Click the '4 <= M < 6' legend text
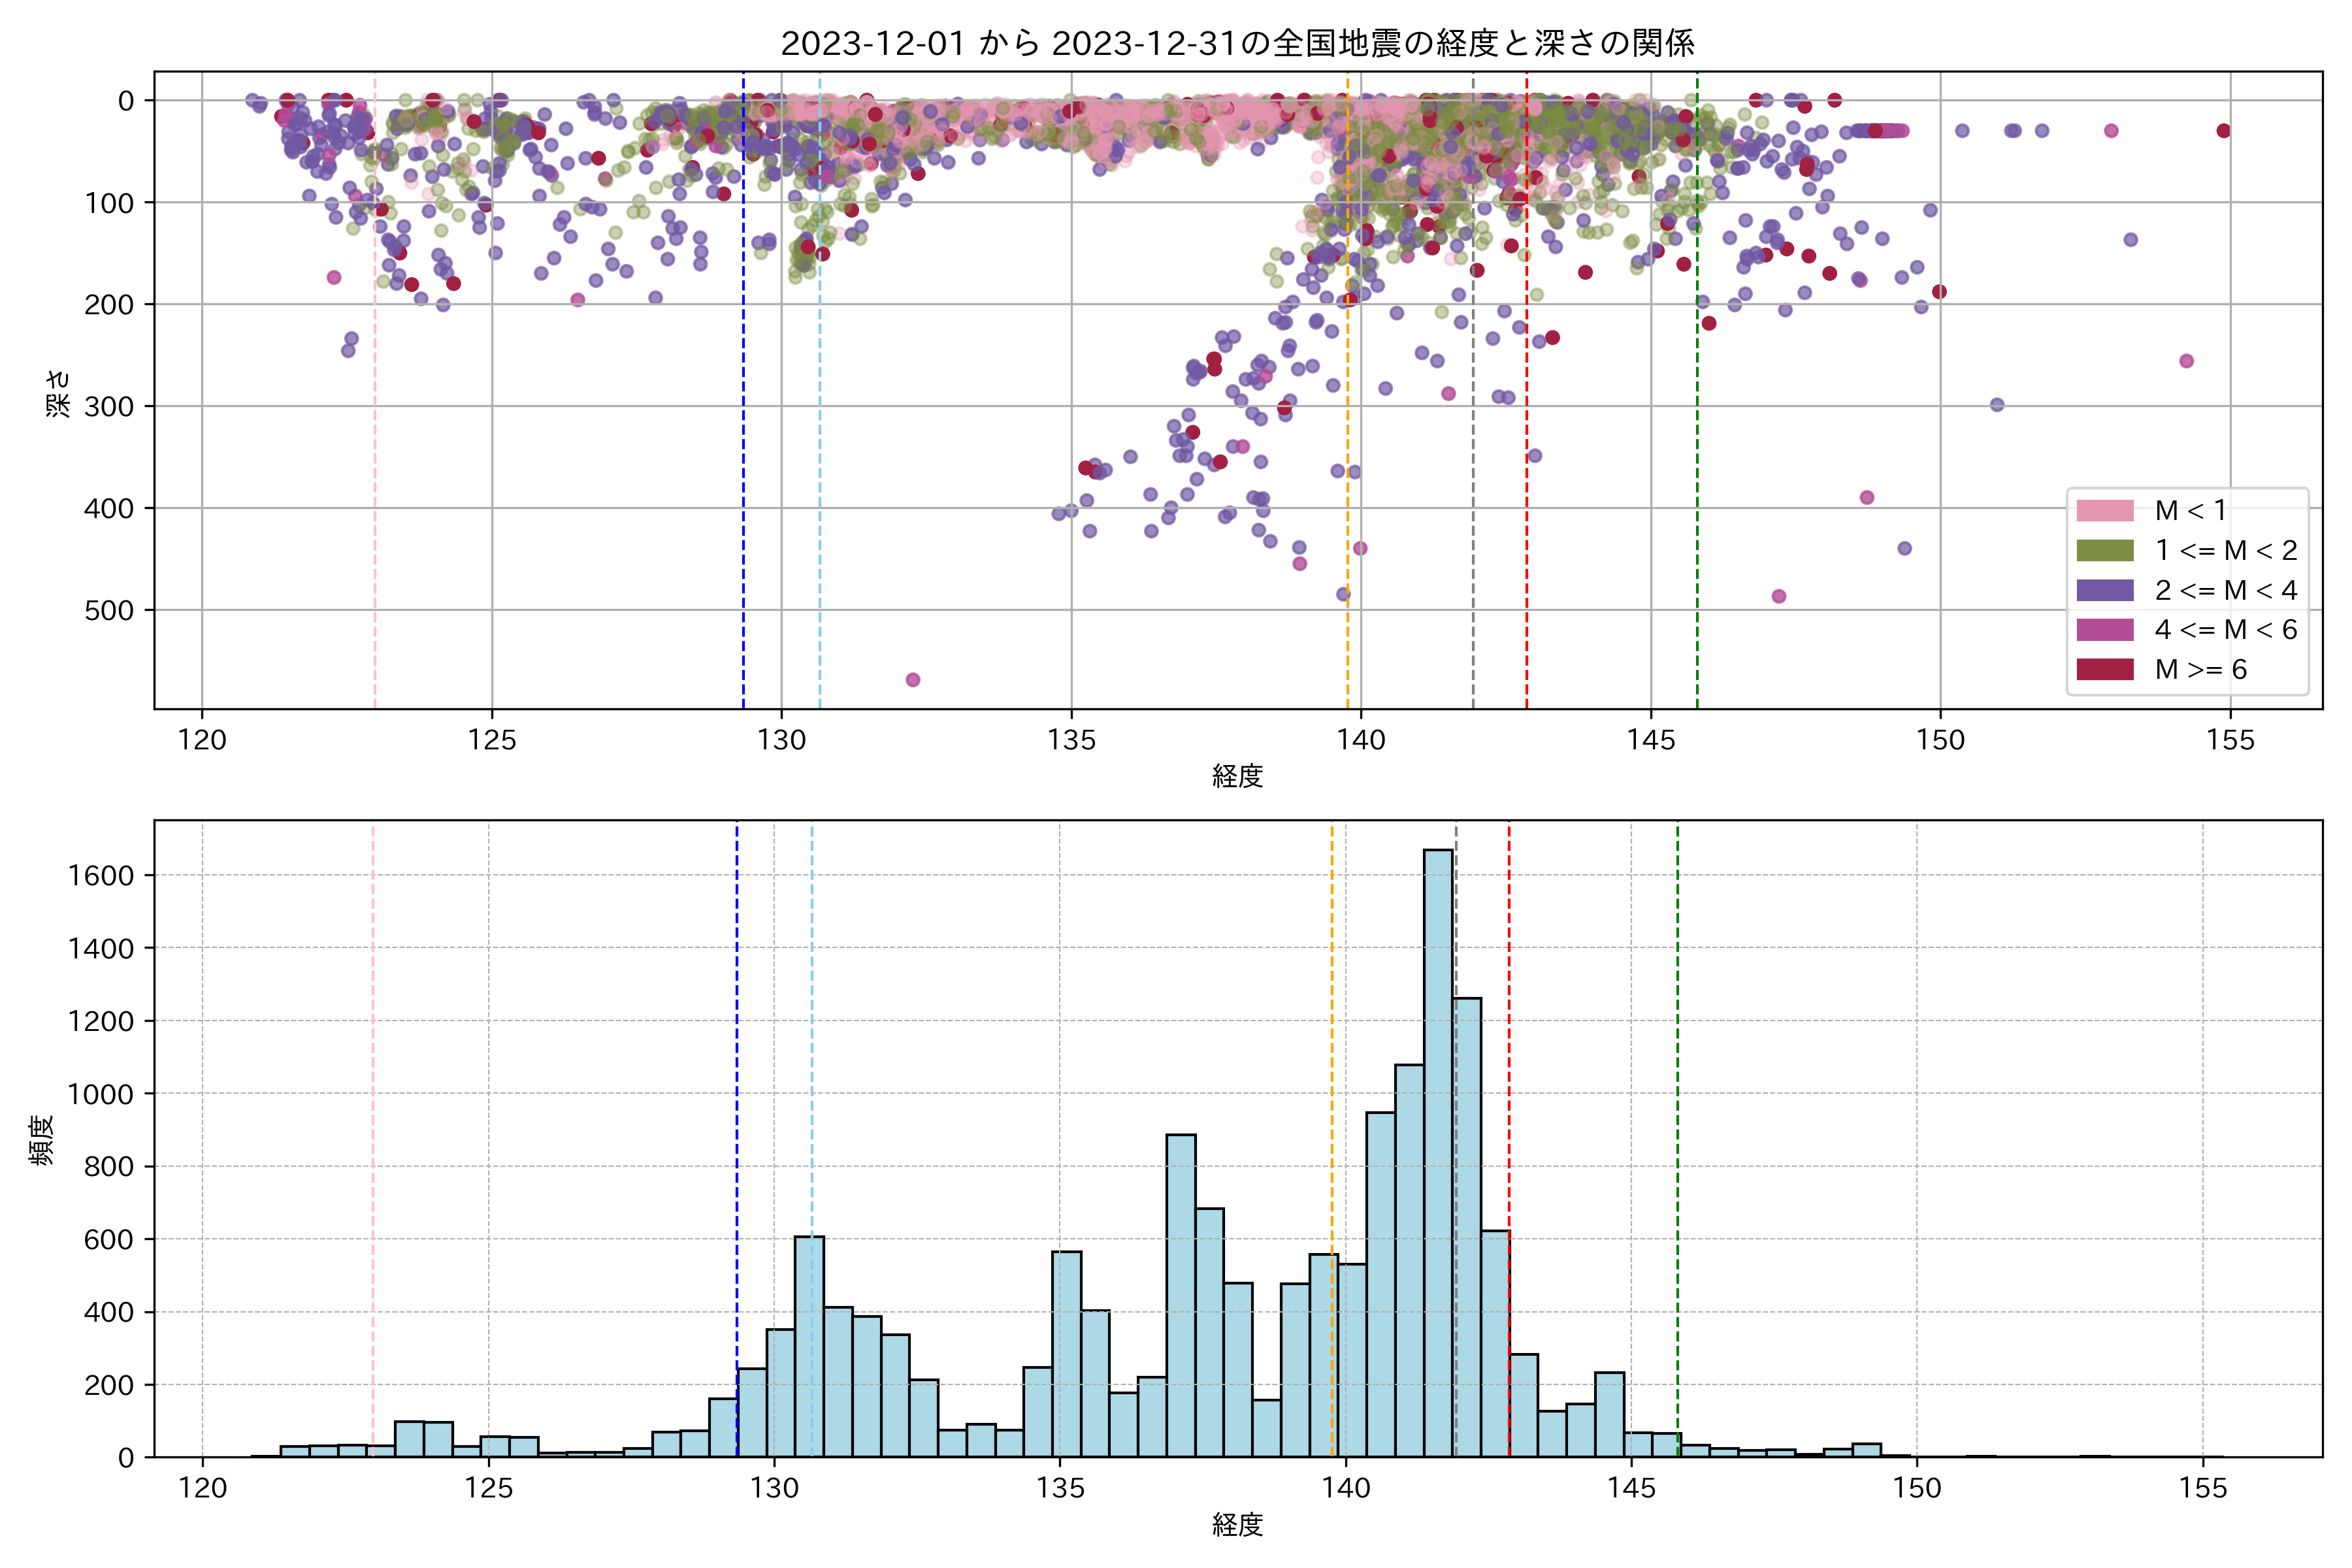This screenshot has height=1568, width=2352. tap(2226, 630)
